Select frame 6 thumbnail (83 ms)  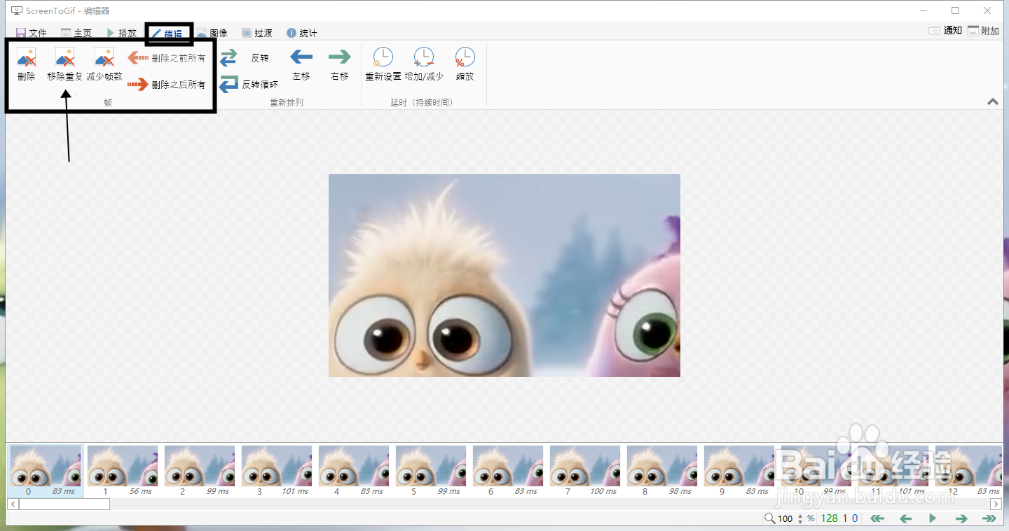(508, 471)
